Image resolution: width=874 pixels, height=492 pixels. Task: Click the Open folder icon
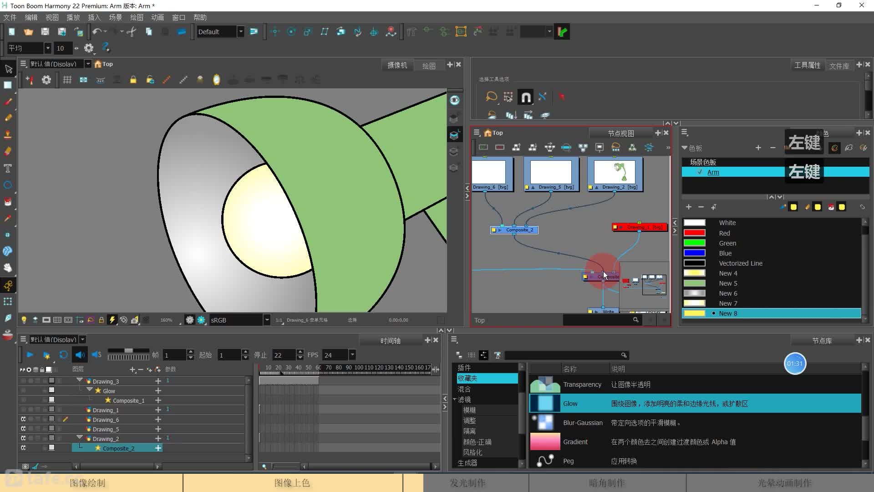click(x=28, y=31)
